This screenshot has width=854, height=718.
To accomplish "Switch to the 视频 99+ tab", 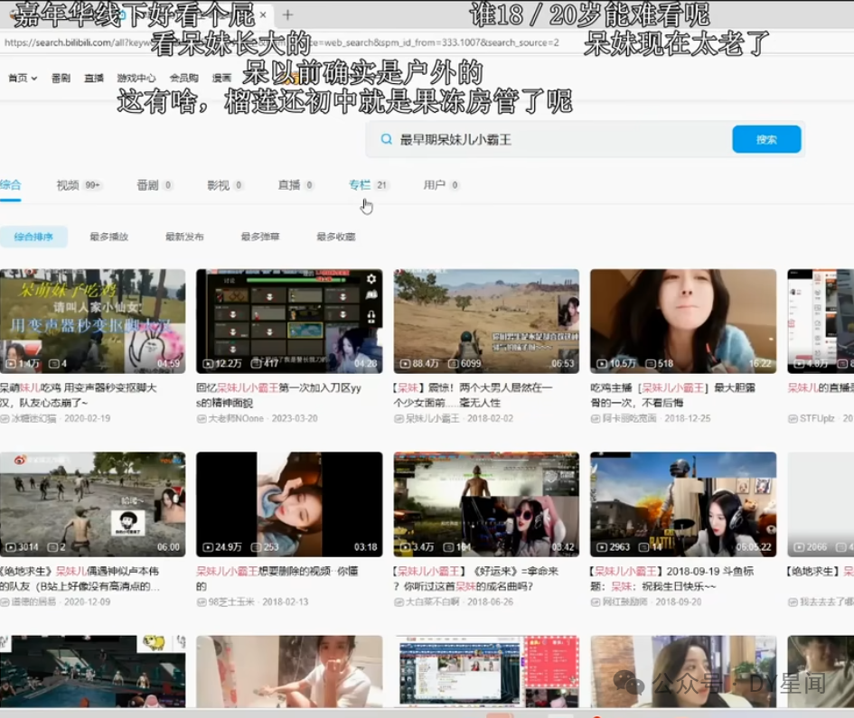I will tap(79, 185).
